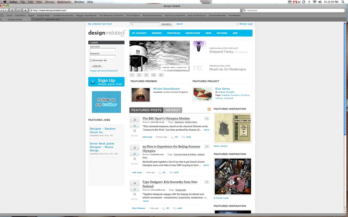
Task: Vote up the BBC Sport's Olympics Monkey post
Action: [135, 126]
